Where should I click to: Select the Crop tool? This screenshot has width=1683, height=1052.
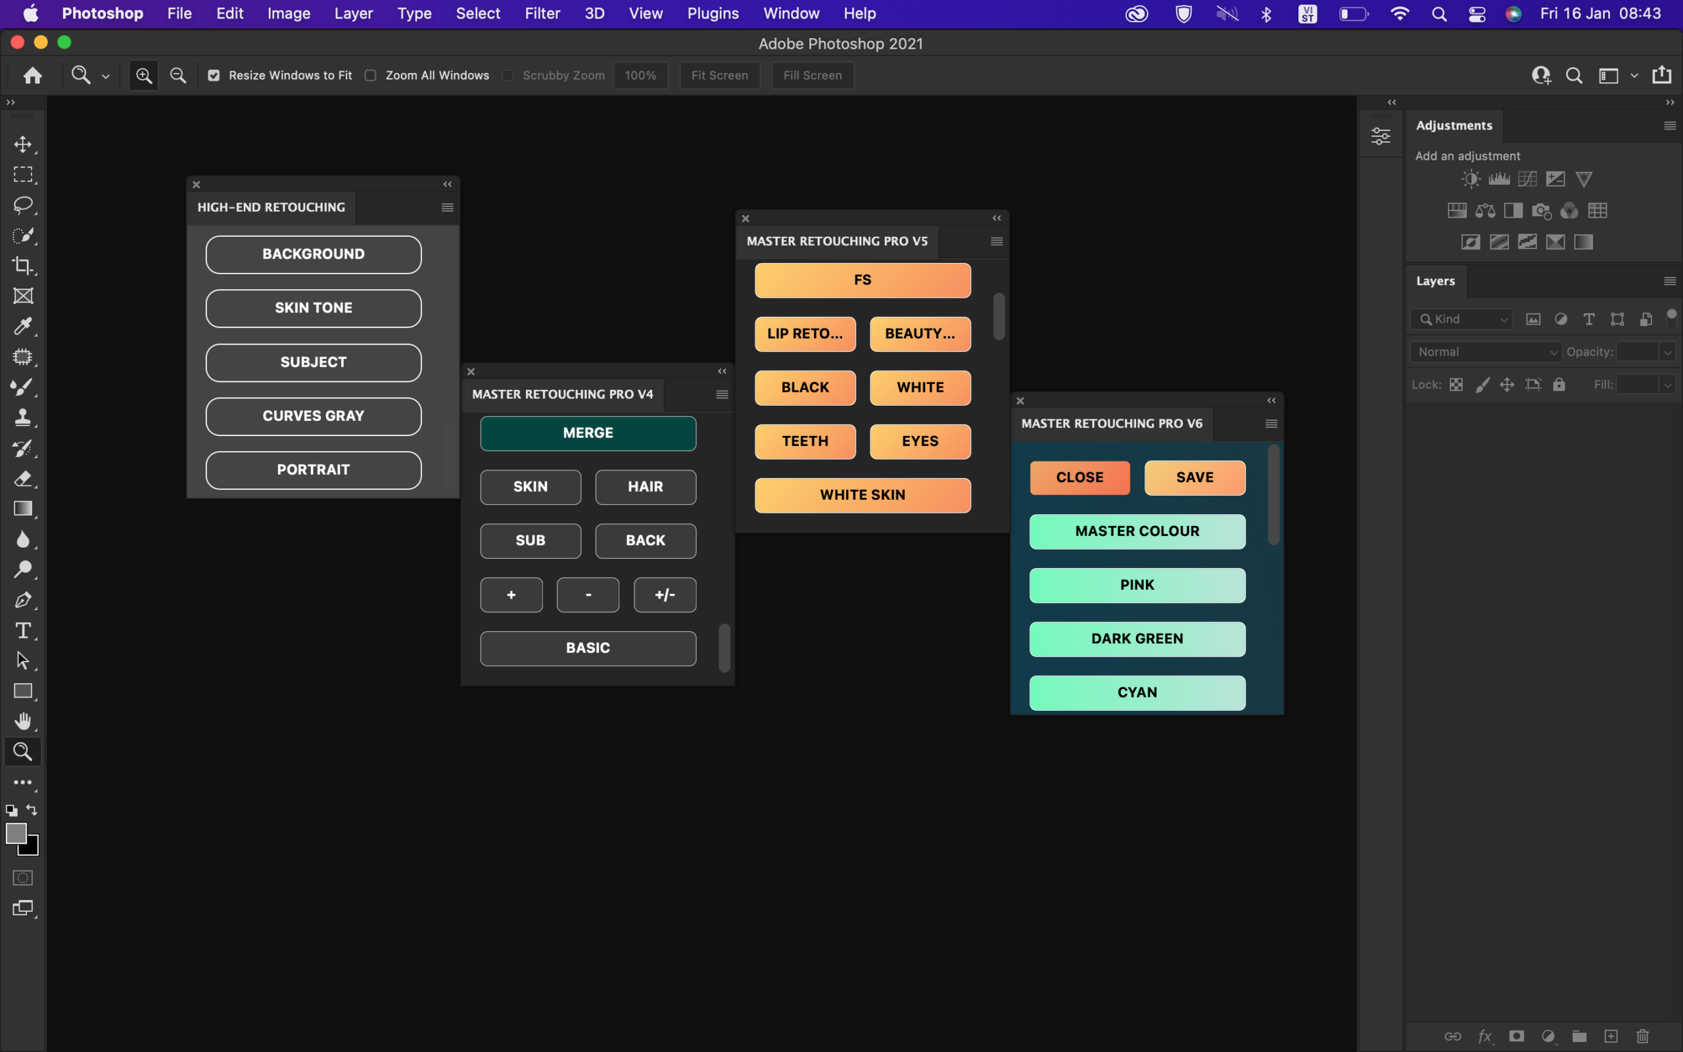[x=23, y=265]
